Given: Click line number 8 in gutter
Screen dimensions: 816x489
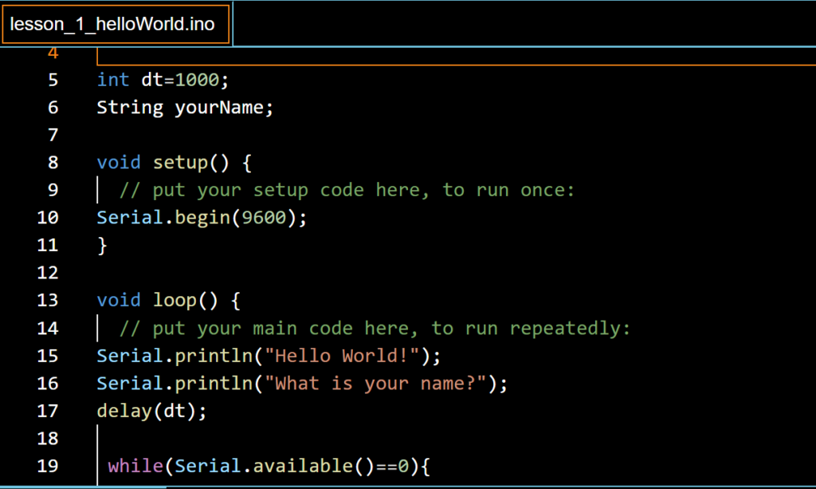Looking at the screenshot, I should pyautogui.click(x=53, y=163).
